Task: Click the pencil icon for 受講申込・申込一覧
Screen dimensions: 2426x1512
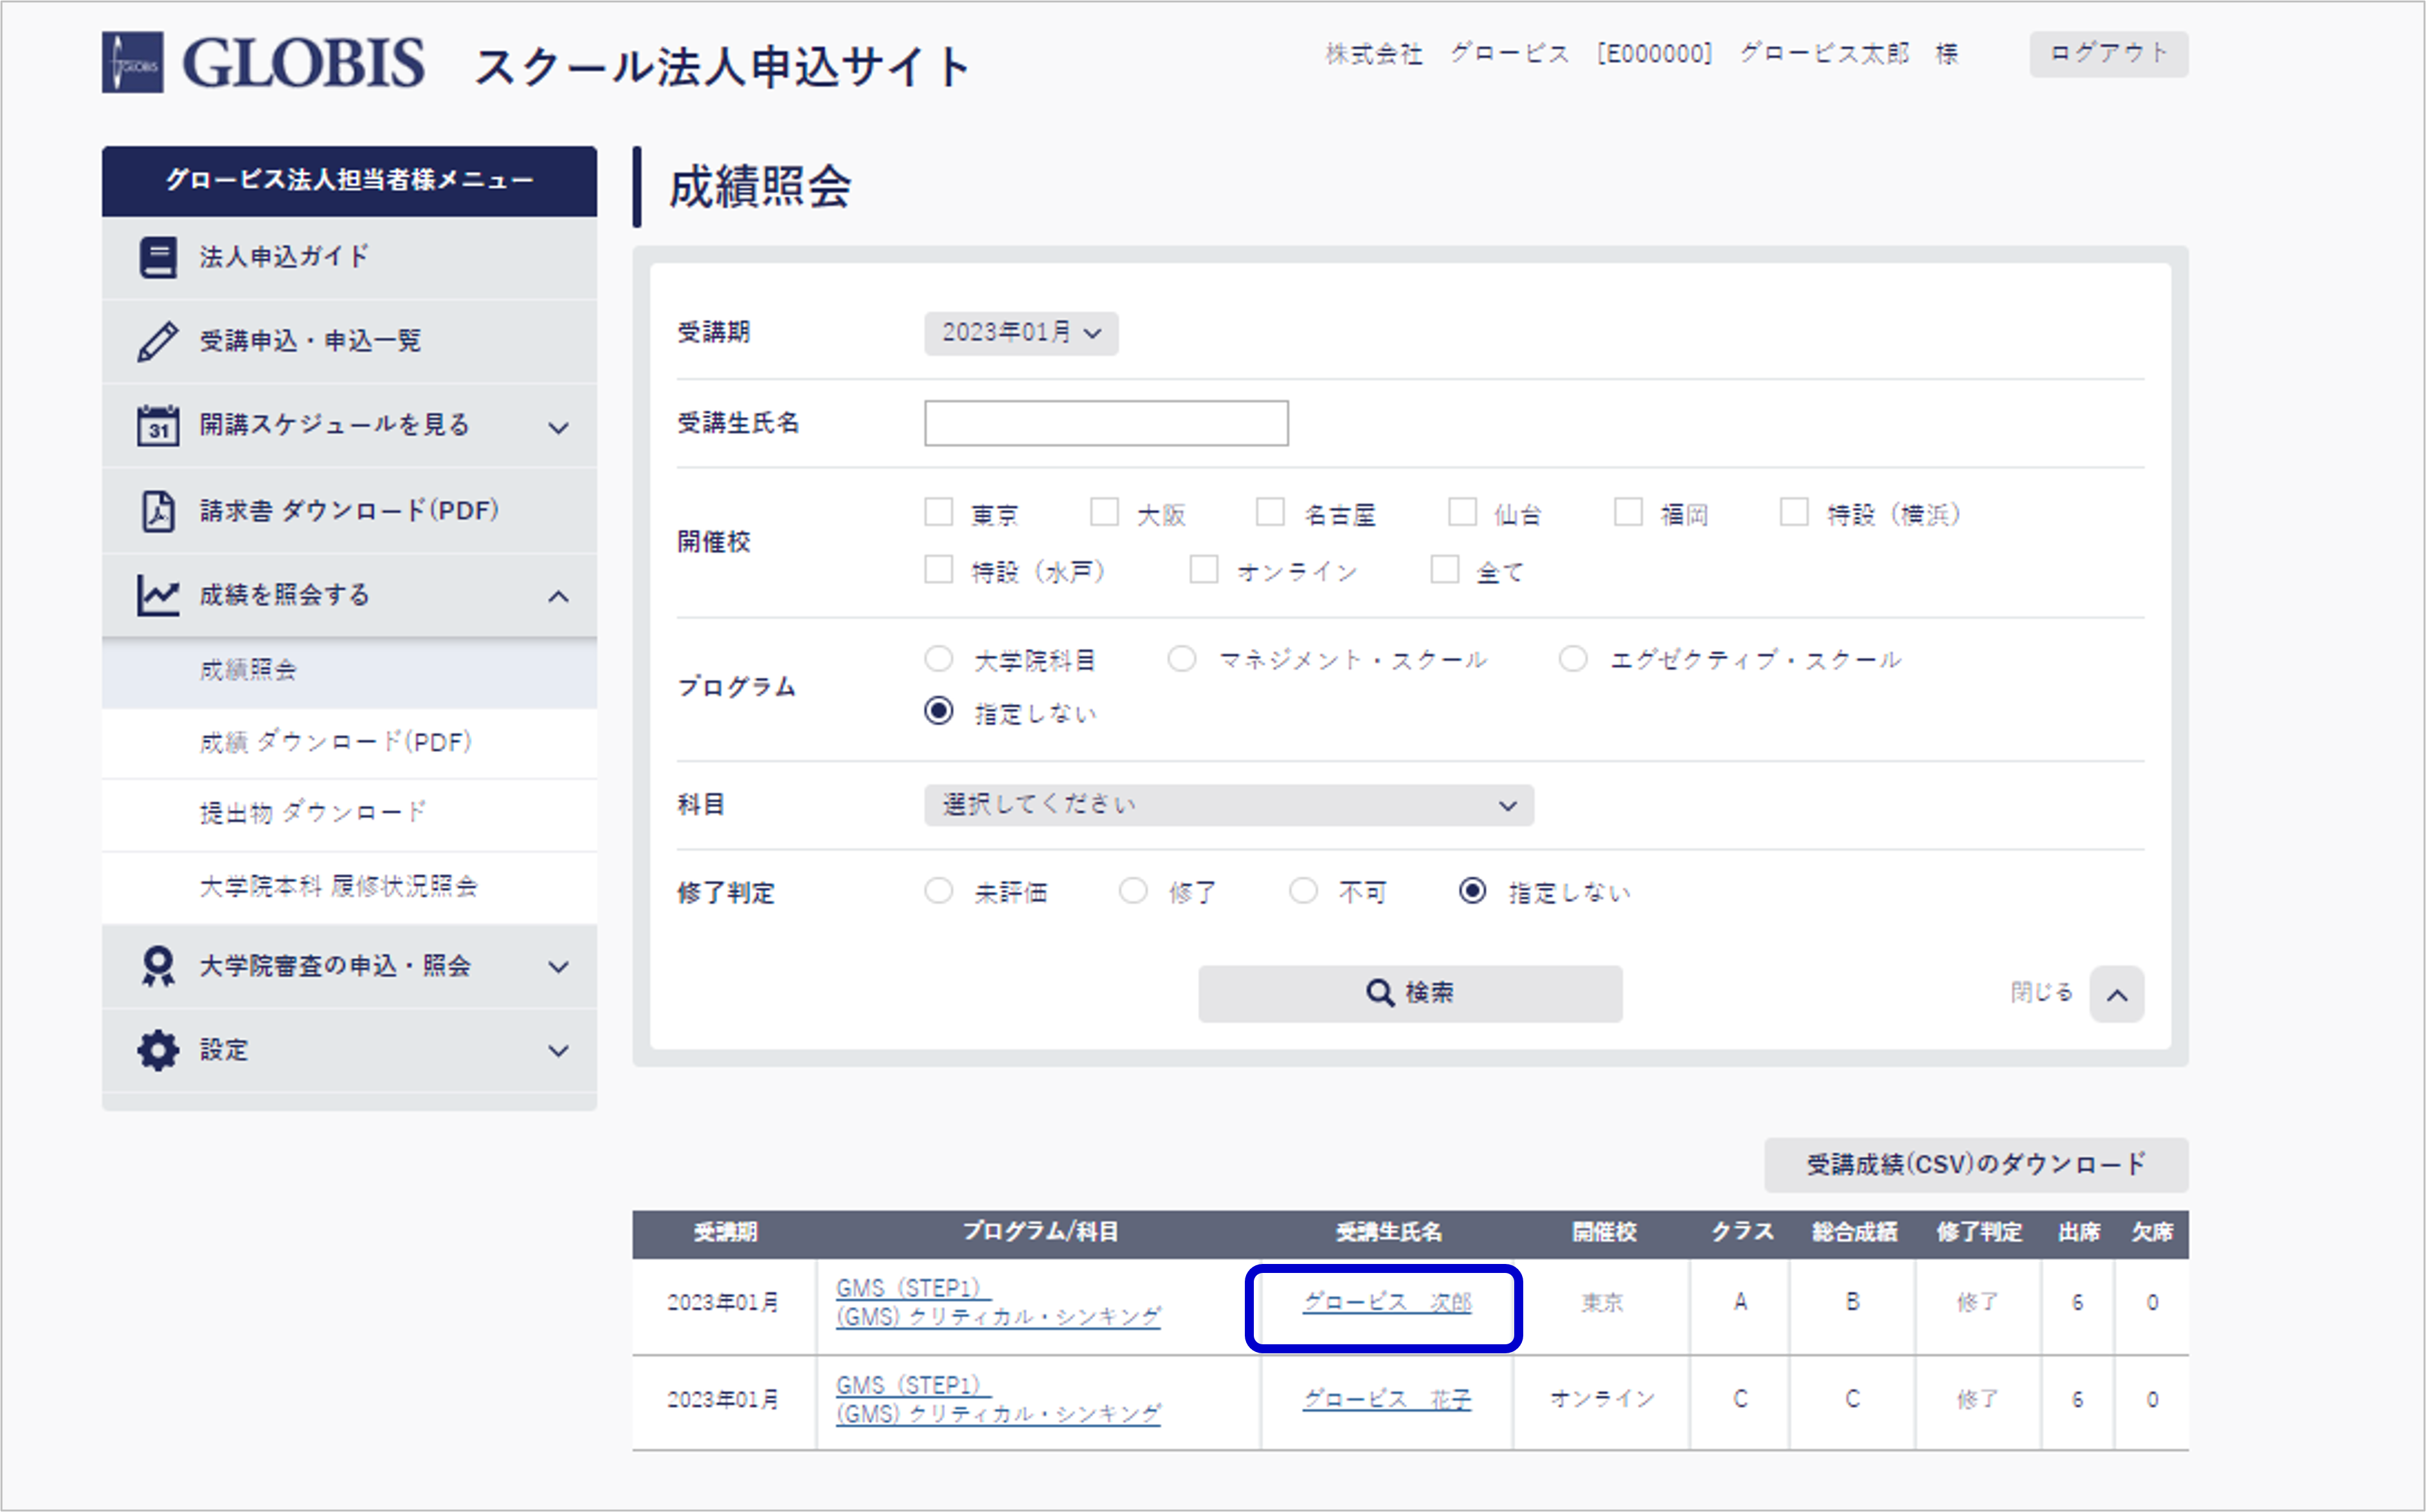Action: point(157,341)
